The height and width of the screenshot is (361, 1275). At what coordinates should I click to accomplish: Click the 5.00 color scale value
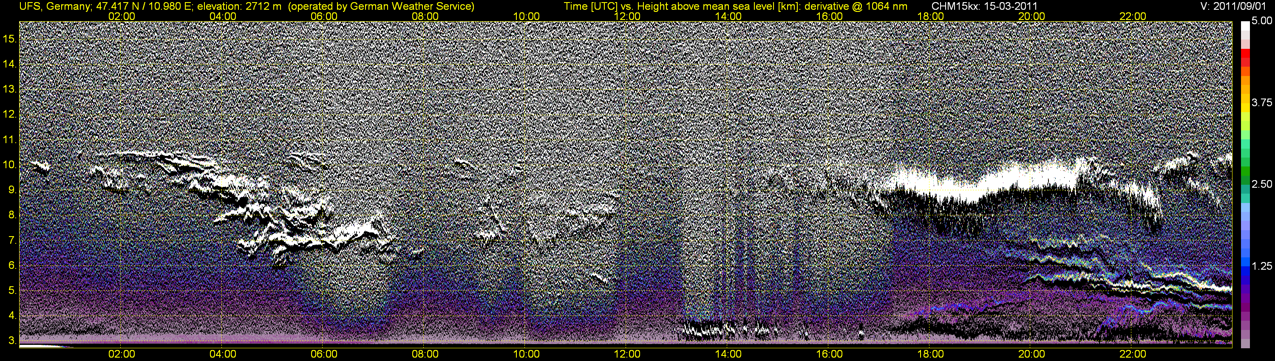[x=1262, y=21]
